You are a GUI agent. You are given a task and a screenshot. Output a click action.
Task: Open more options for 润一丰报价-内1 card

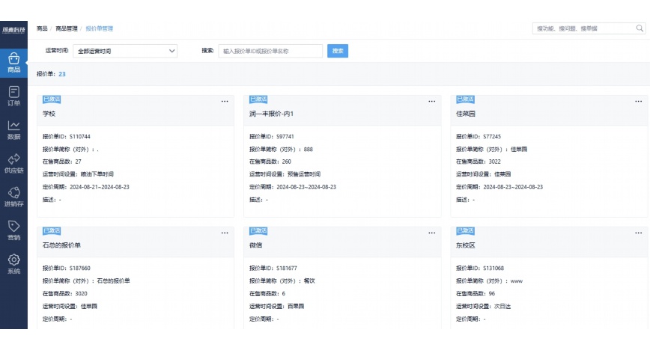[431, 102]
